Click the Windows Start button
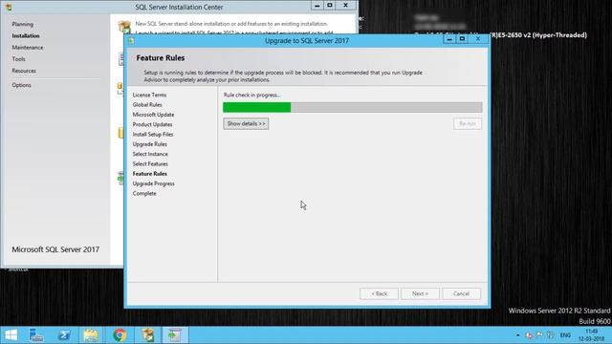Viewport: 612px width, 344px height. coord(11,335)
